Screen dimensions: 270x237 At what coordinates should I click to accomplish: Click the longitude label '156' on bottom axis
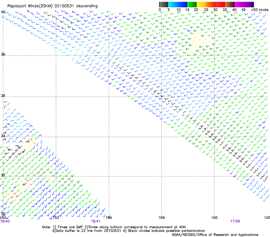[x=109, y=218]
